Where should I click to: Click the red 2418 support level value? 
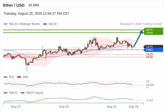point(149,57)
